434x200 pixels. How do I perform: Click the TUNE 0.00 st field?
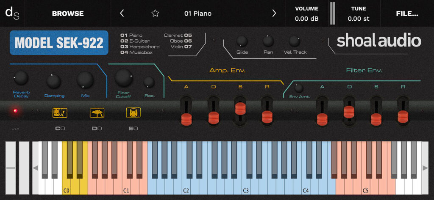click(x=359, y=14)
